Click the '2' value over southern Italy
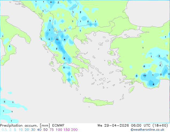The image size is (170, 132). click(x=10, y=46)
